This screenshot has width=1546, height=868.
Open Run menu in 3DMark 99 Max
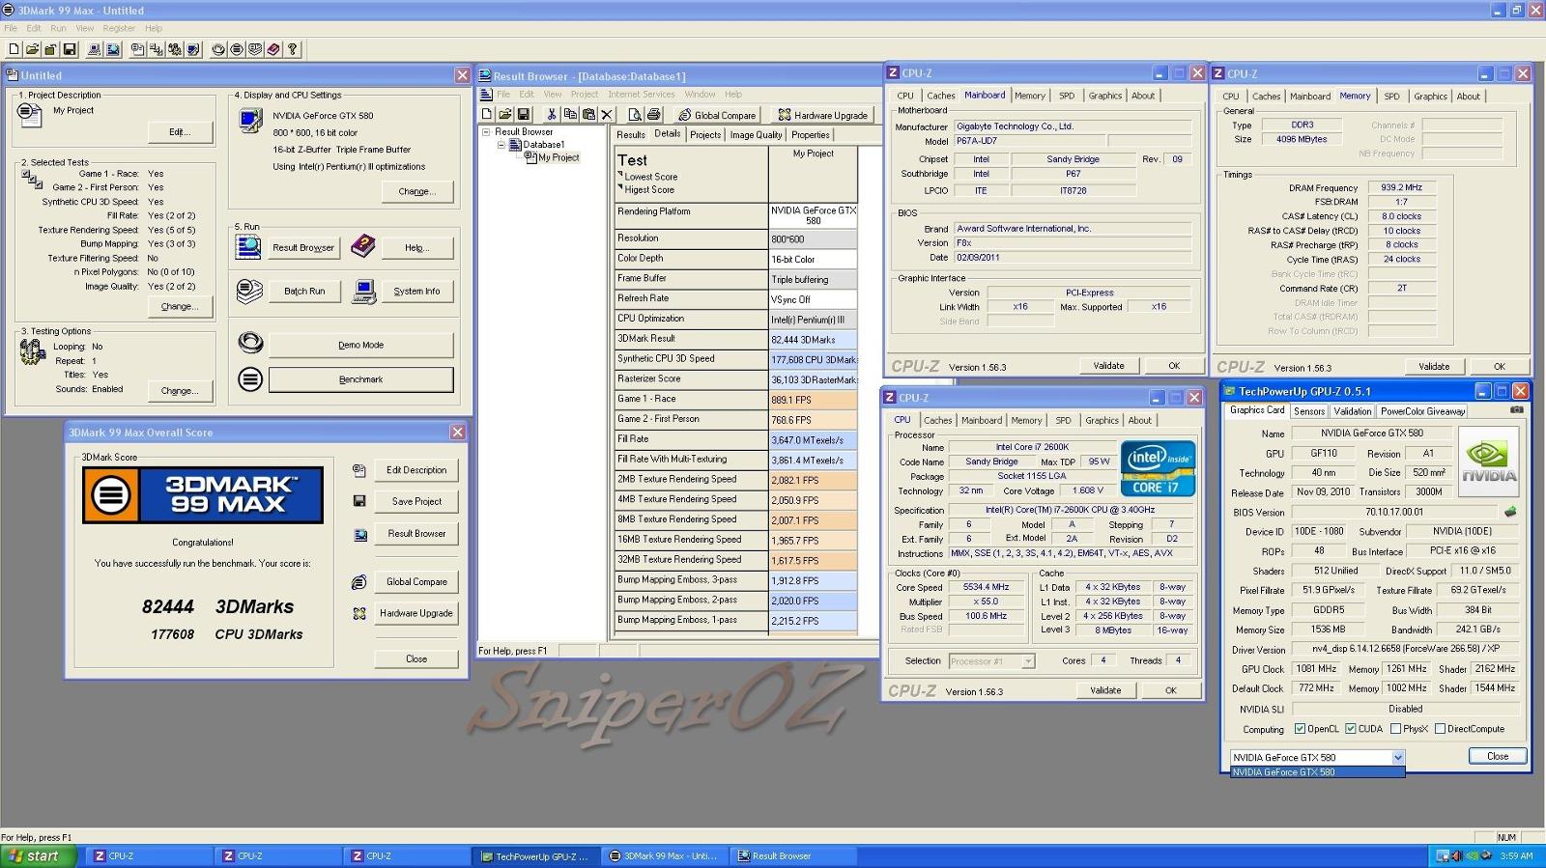[58, 28]
